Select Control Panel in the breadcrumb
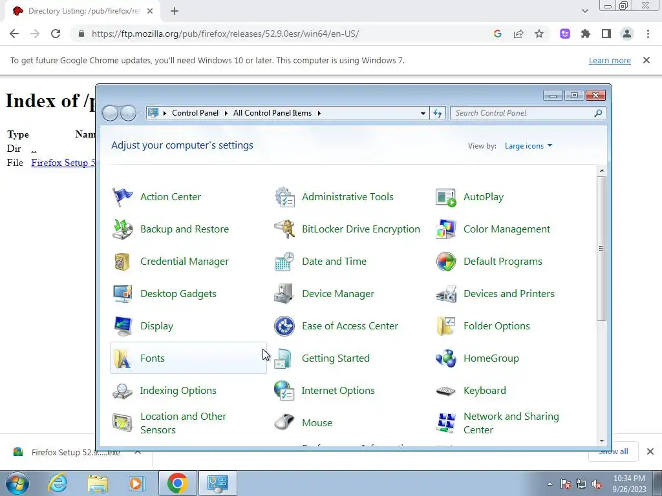Image resolution: width=662 pixels, height=496 pixels. coord(195,113)
